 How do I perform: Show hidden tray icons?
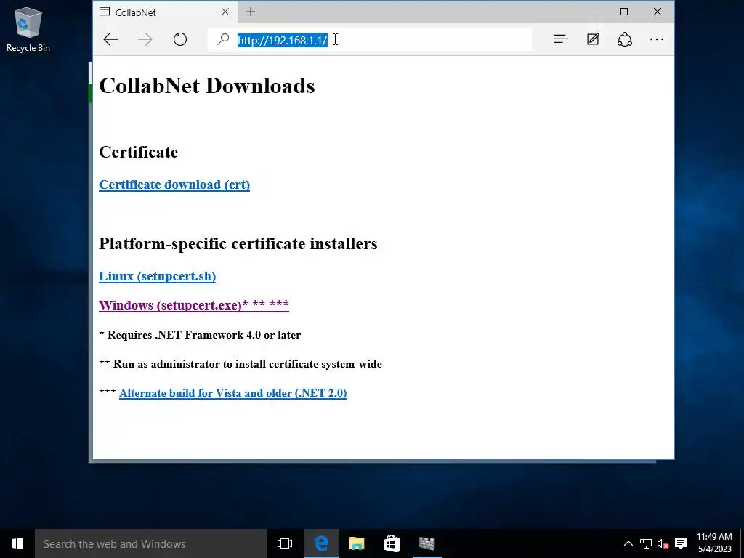[628, 543]
